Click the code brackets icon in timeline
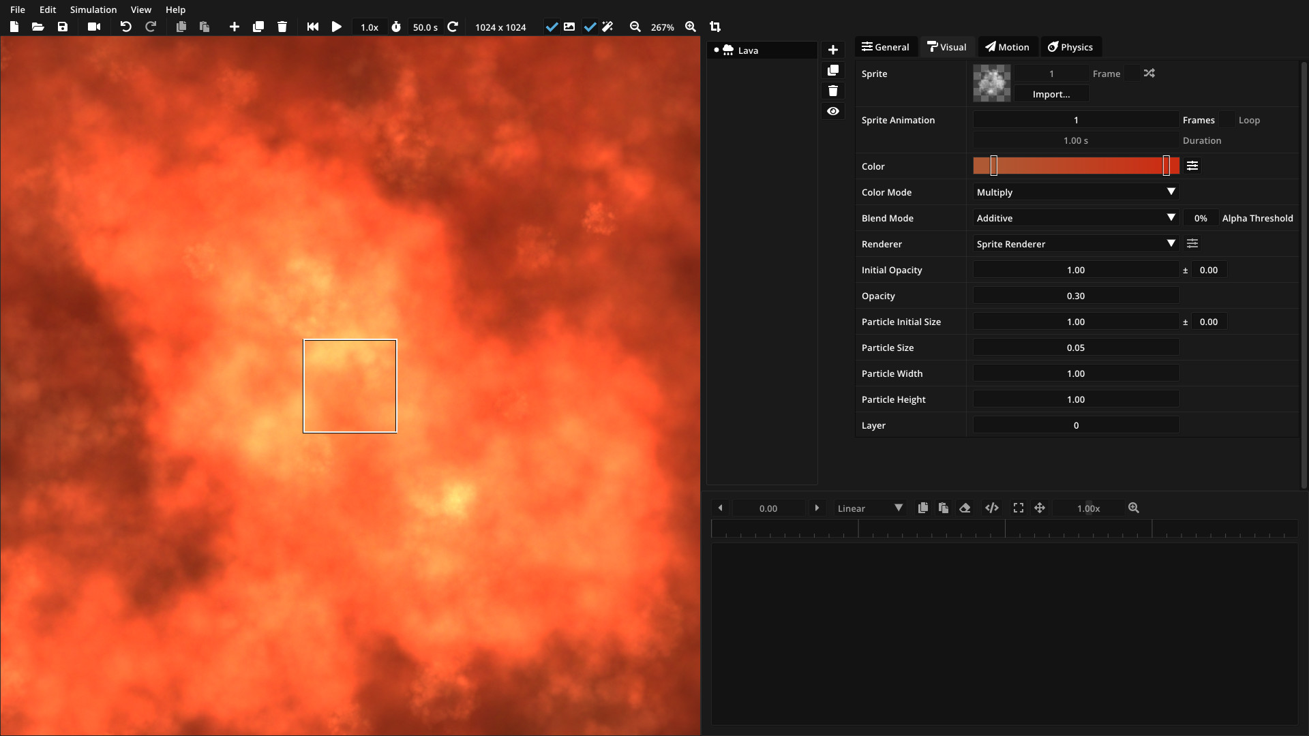The width and height of the screenshot is (1309, 736). pyautogui.click(x=992, y=508)
